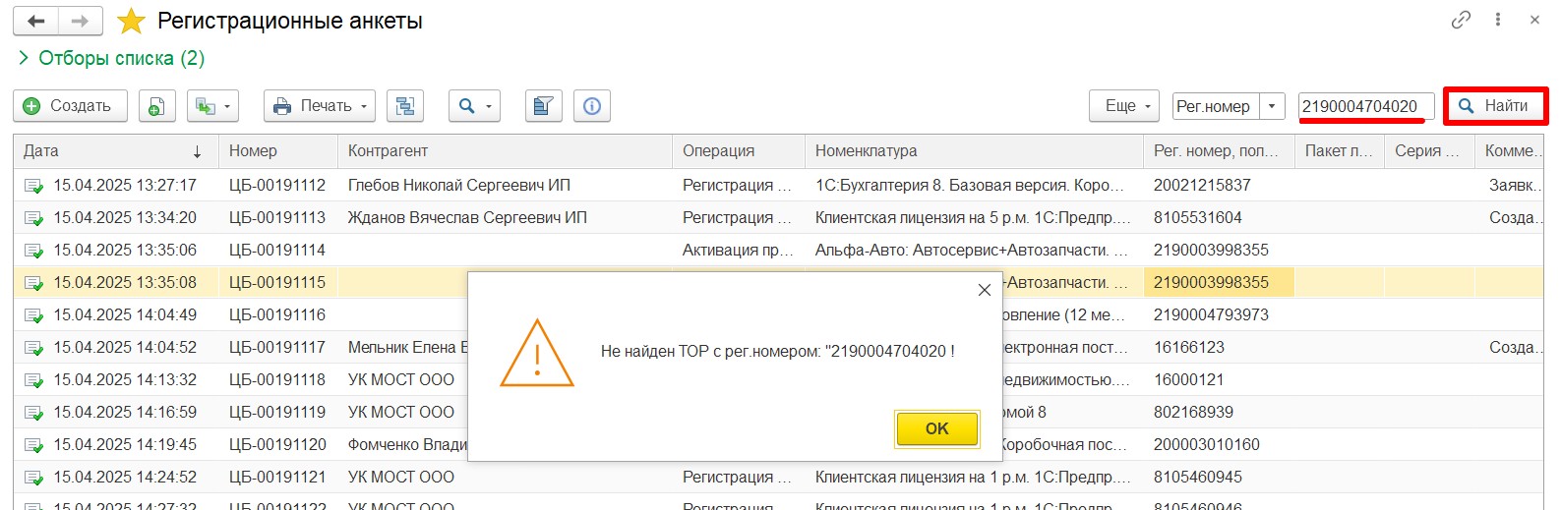Click the Найти search button
The width and height of the screenshot is (1561, 510).
pyautogui.click(x=1495, y=106)
